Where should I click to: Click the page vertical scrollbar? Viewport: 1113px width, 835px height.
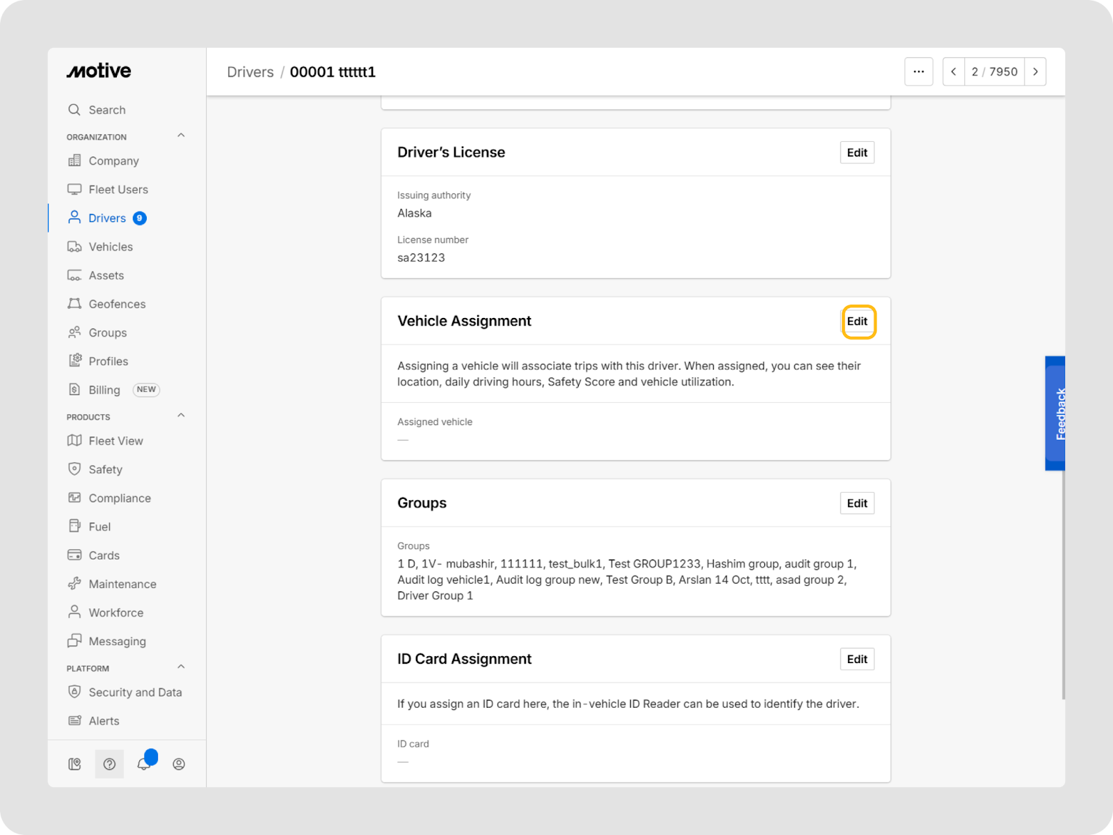pyautogui.click(x=1064, y=584)
